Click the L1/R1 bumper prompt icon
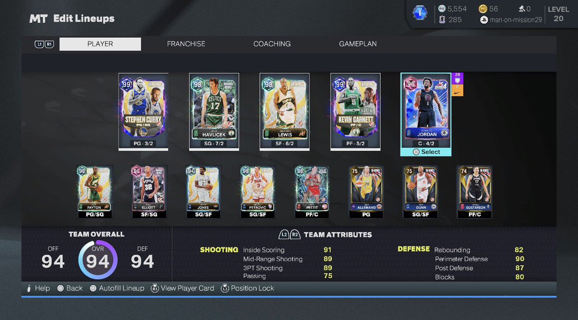This screenshot has width=578, height=320. [x=44, y=43]
